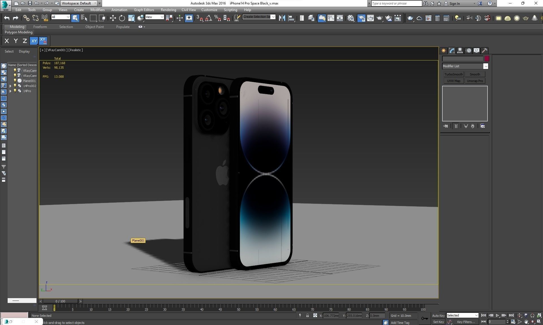Image resolution: width=543 pixels, height=325 pixels.
Task: Open the Graph Editors menu
Action: click(144, 10)
